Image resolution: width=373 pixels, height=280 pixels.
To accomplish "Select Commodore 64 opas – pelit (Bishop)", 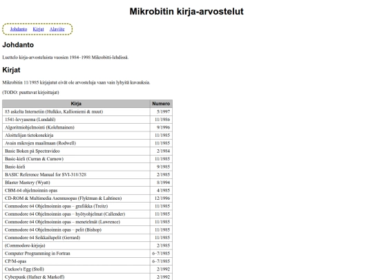I will (76, 230).
